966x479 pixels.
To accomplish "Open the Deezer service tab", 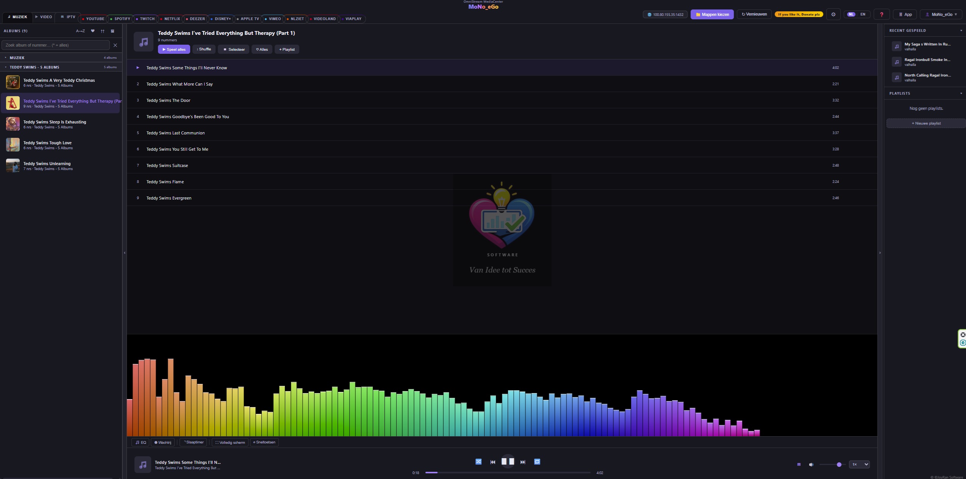I will [x=195, y=19].
